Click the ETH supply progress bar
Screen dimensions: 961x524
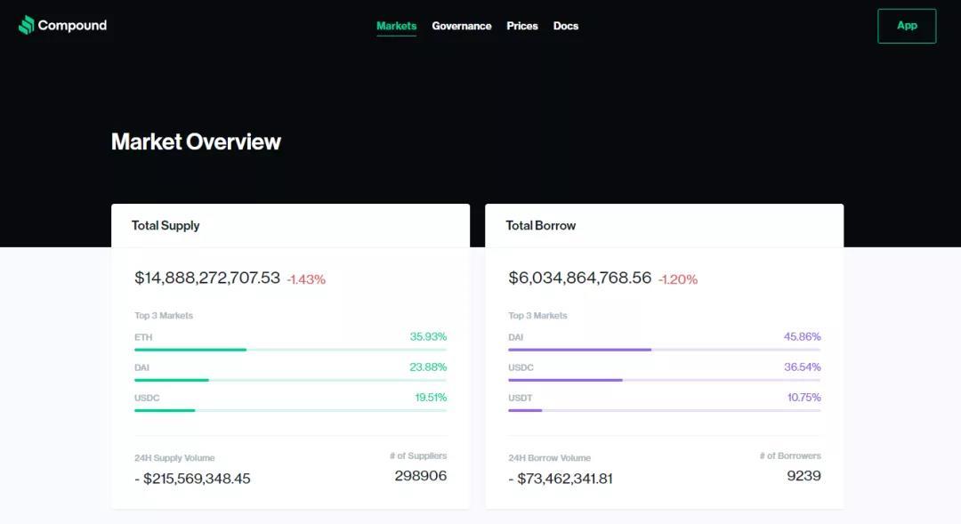tap(290, 350)
